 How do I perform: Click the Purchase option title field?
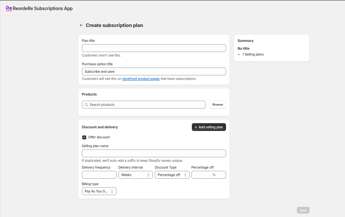pyautogui.click(x=154, y=71)
